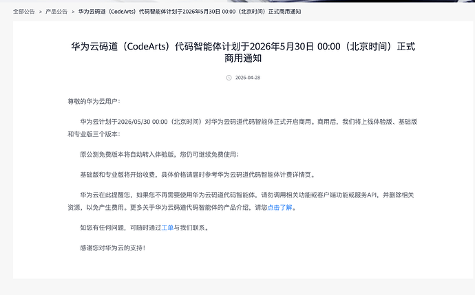Open the 全部公告 breadcrumb link
This screenshot has height=295, width=475.
24,12
